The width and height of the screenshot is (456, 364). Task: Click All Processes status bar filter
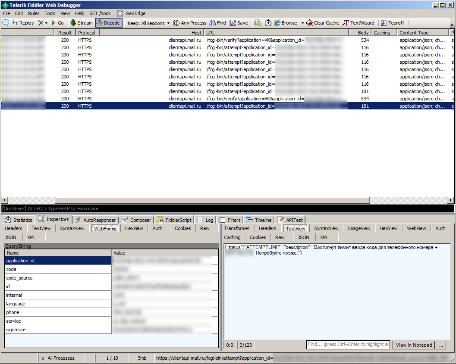tap(61, 358)
